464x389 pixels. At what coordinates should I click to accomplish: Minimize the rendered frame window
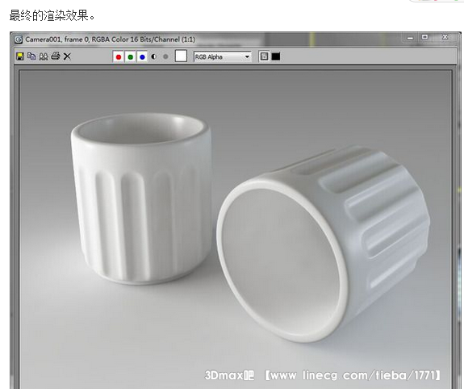pos(410,38)
